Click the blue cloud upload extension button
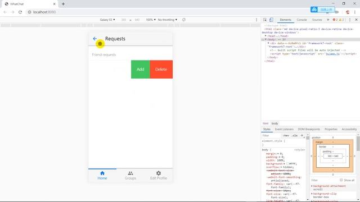Image resolution: width=360 pixels, height=202 pixels. (322, 10)
